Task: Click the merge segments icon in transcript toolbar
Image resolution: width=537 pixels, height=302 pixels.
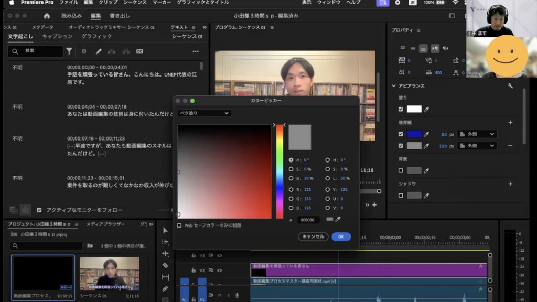Action: [112, 51]
